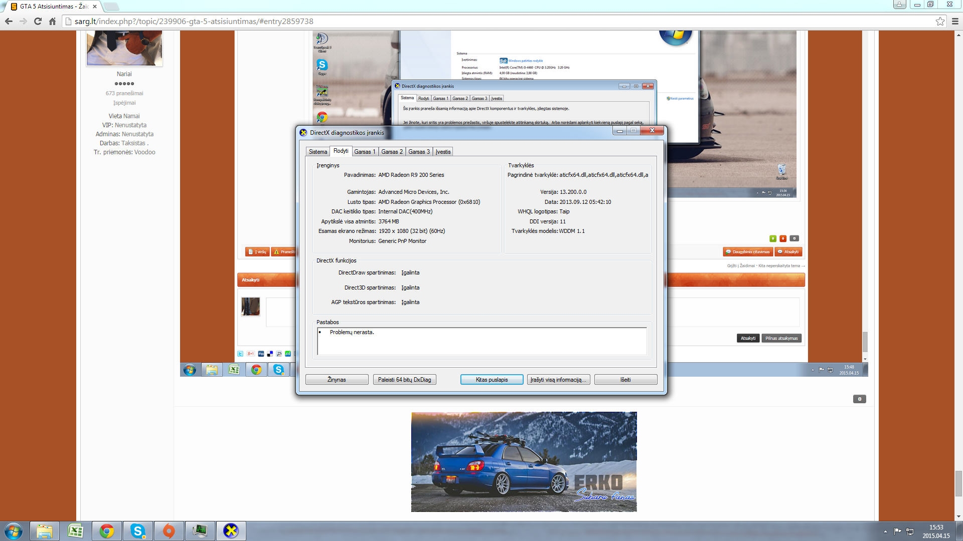Image resolution: width=963 pixels, height=541 pixels.
Task: Submit reply with the black Atsakyti button
Action: coord(748,338)
